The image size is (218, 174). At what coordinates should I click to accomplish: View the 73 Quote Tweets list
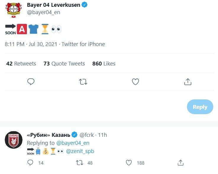[x=64, y=64]
